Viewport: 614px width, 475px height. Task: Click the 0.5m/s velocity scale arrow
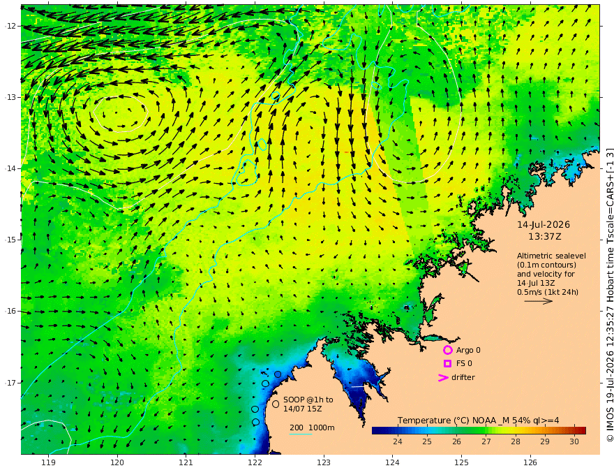pos(539,301)
